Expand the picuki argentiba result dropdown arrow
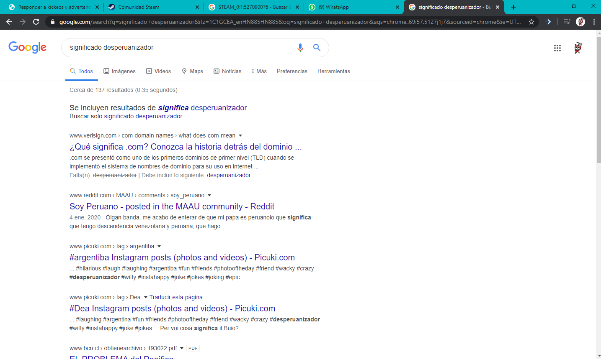 coord(159,246)
